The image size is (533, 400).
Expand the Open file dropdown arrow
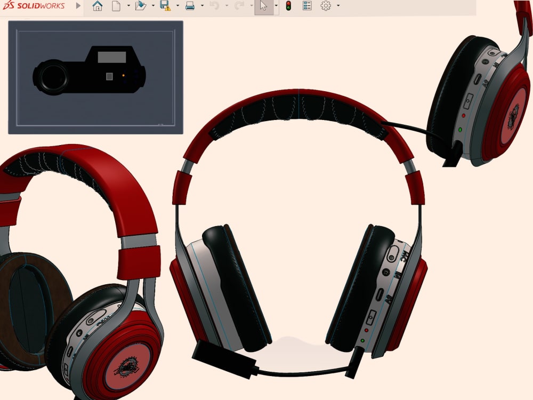click(x=153, y=6)
